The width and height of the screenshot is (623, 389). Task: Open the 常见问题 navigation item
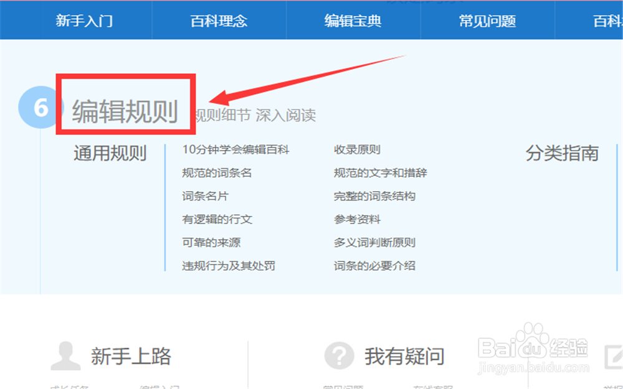pos(488,21)
